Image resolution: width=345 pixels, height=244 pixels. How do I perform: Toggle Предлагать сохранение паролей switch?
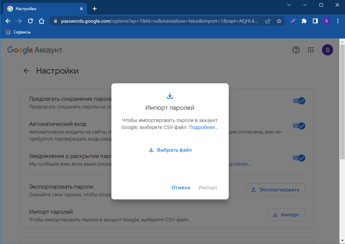click(299, 101)
